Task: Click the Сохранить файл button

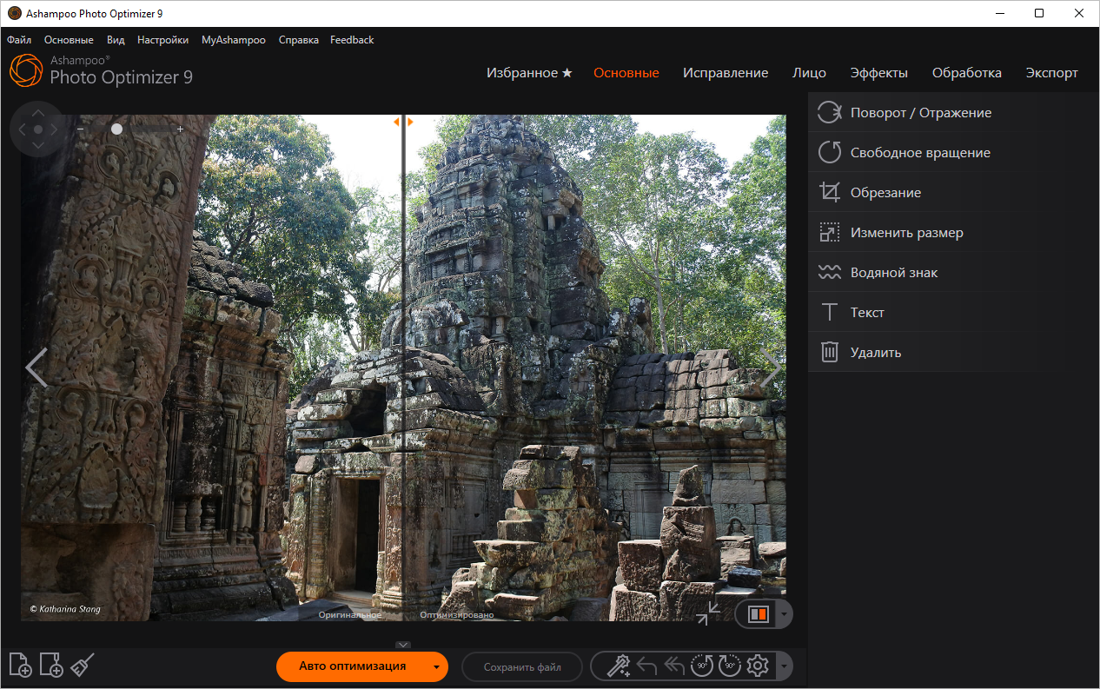Action: [x=521, y=667]
